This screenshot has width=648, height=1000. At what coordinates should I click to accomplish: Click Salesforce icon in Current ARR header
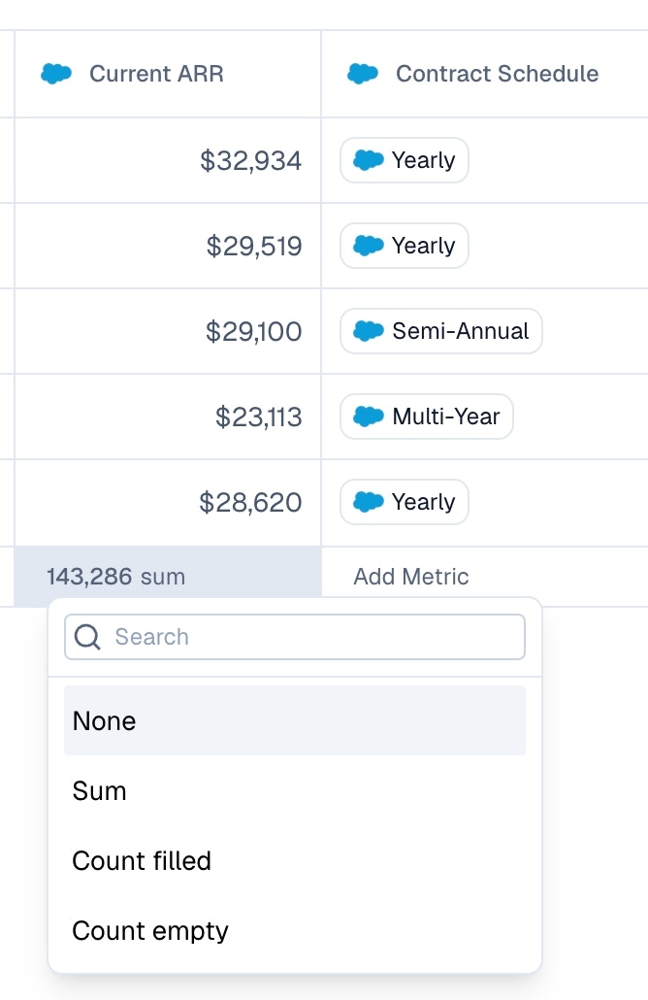pos(57,74)
